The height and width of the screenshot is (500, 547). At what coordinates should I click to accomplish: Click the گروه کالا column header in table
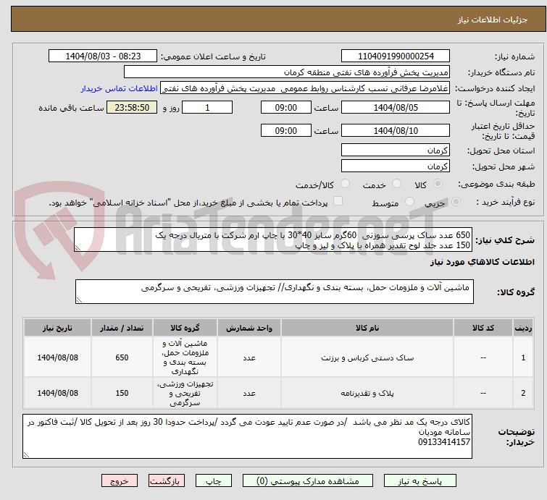[185, 328]
